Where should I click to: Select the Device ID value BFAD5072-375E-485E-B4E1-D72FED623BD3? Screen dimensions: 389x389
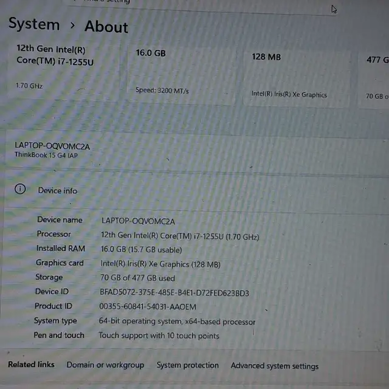pyautogui.click(x=174, y=293)
